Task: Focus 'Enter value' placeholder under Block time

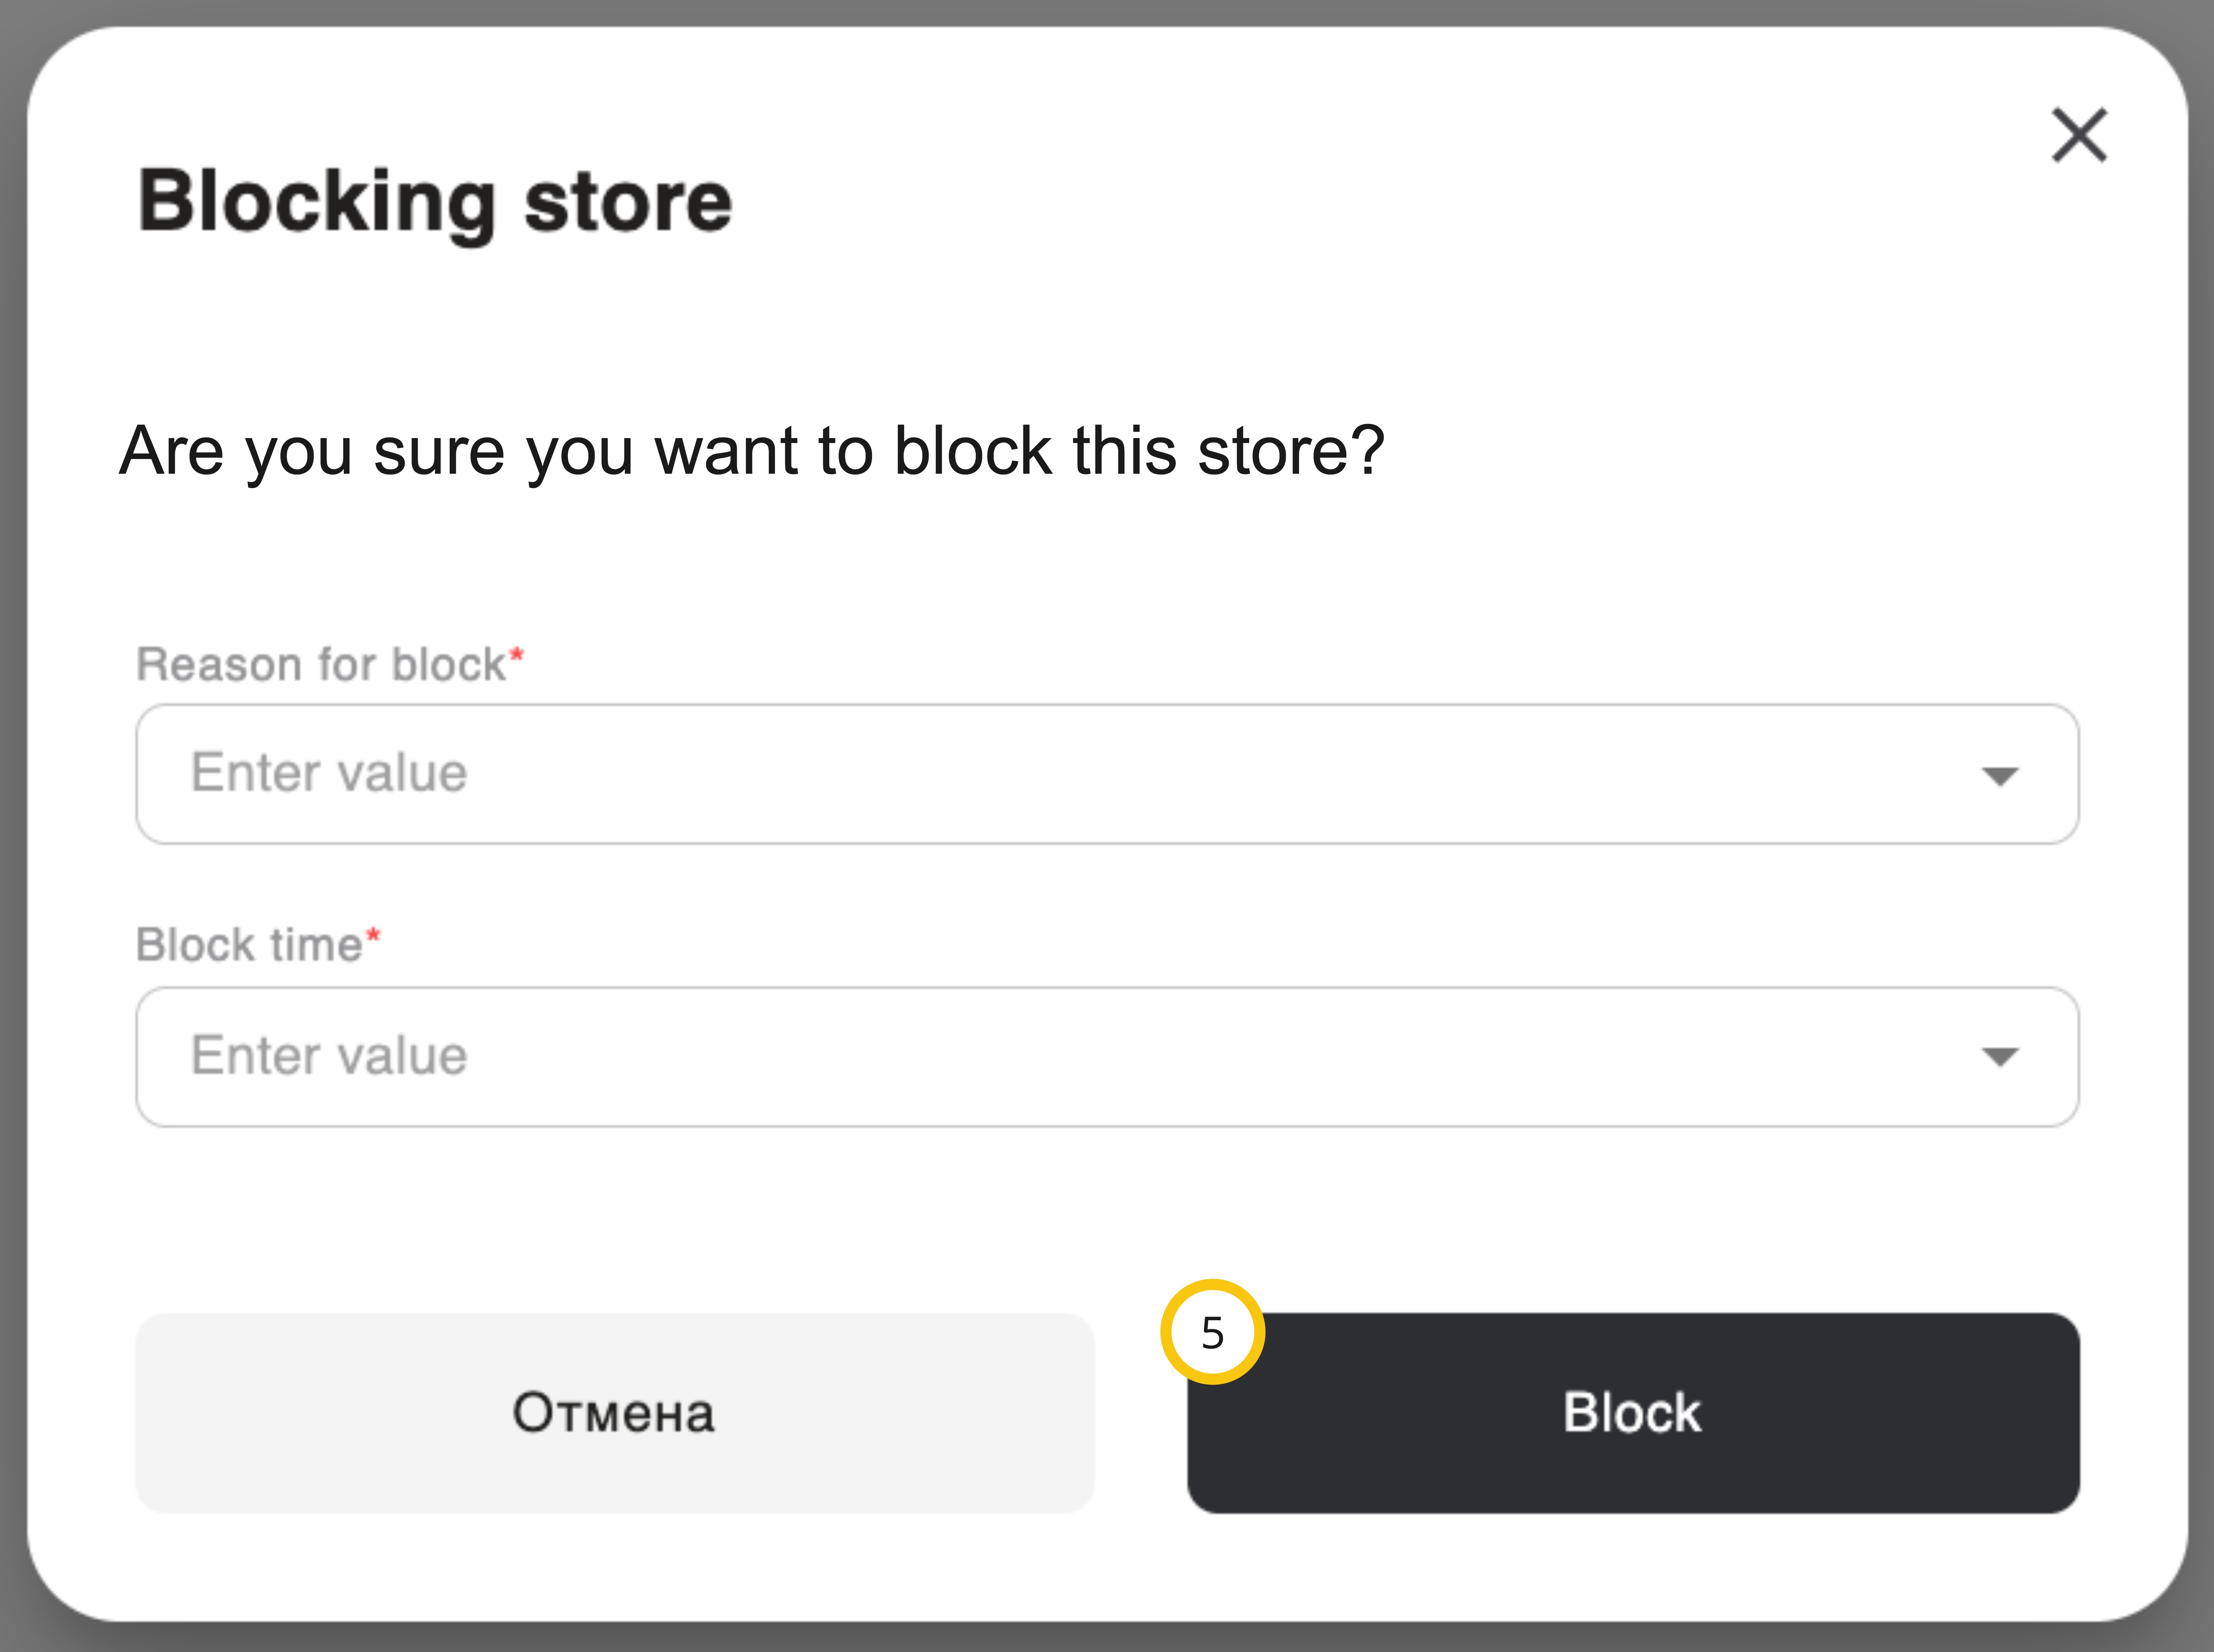Action: pos(329,1056)
